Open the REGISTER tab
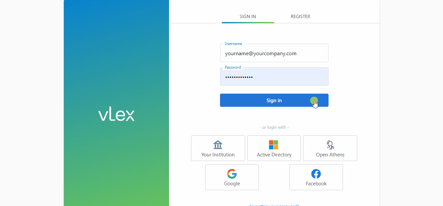 tap(300, 16)
